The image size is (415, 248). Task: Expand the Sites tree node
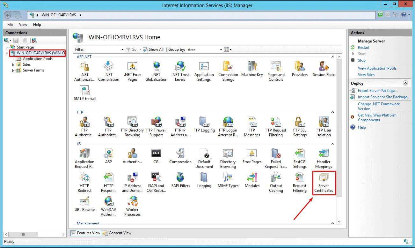point(13,65)
